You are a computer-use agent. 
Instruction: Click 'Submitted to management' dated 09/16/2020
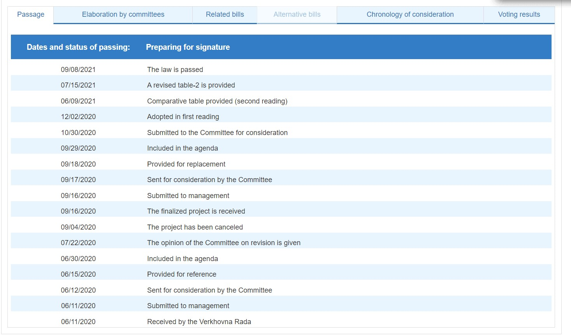[188, 196]
